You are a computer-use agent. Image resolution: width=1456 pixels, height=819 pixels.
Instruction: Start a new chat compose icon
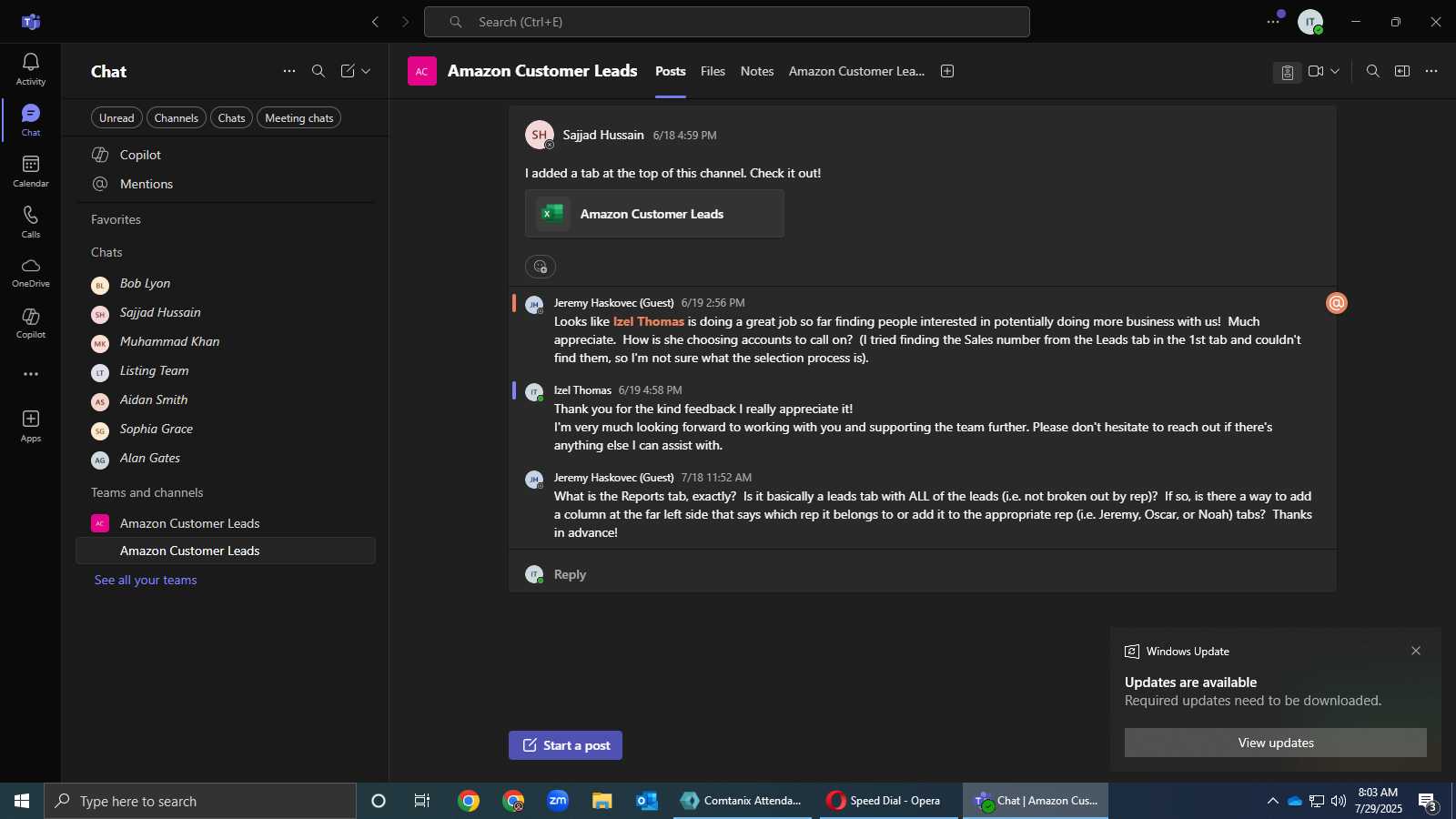point(348,71)
